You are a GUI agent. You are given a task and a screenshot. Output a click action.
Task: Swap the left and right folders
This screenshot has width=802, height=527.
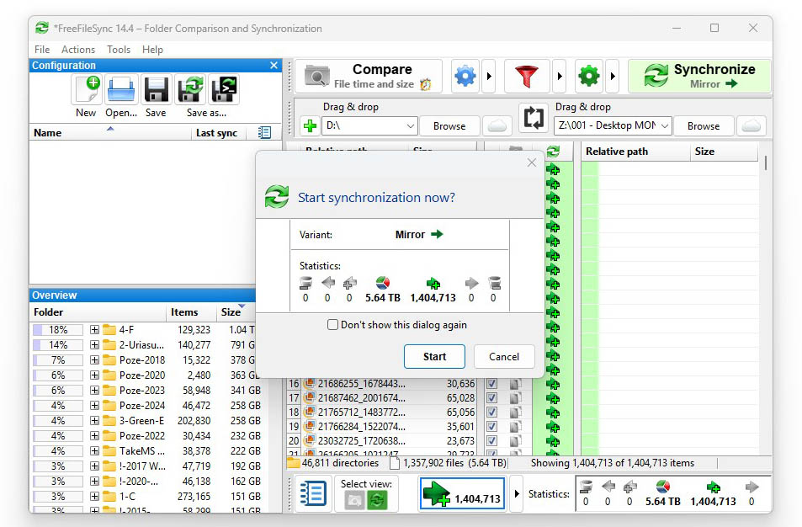click(x=534, y=117)
